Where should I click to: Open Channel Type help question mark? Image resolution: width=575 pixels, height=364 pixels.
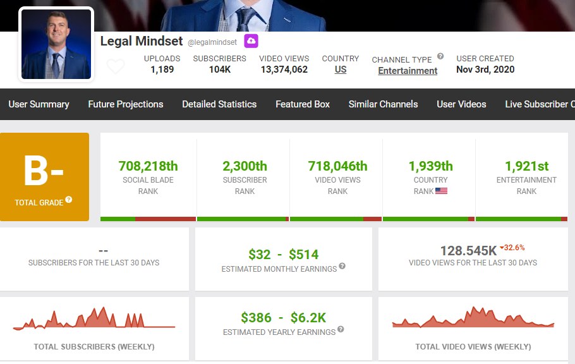(x=440, y=56)
